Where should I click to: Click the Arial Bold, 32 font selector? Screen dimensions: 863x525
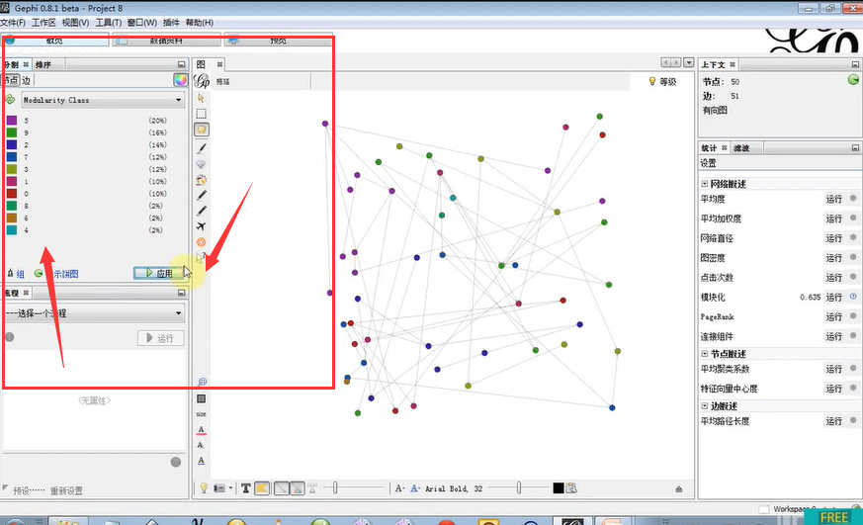[454, 488]
